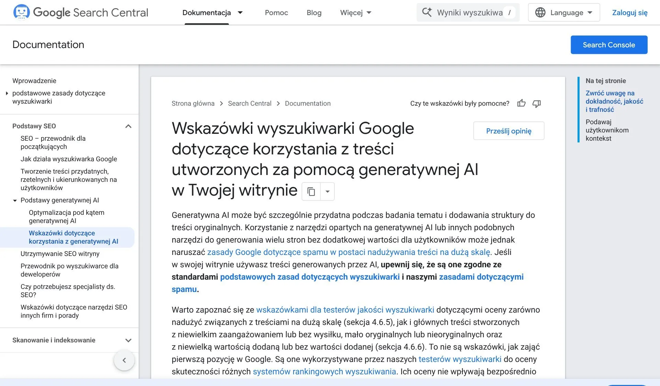
Task: Open SEO – przewodnik dla początkujących
Action: click(53, 142)
